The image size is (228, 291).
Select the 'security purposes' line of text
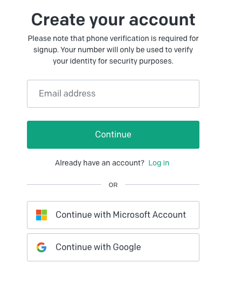(113, 61)
